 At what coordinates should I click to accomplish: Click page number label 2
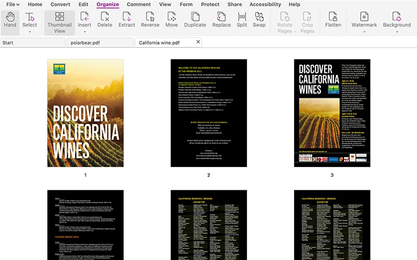click(209, 175)
